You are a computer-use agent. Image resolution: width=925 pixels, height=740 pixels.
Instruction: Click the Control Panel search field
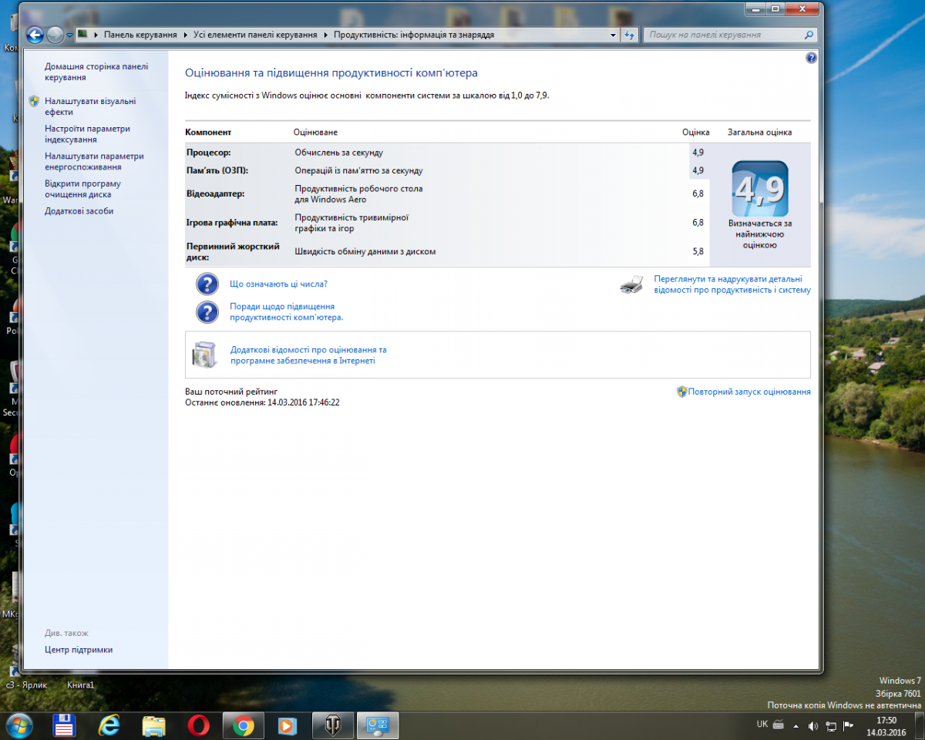(x=723, y=35)
